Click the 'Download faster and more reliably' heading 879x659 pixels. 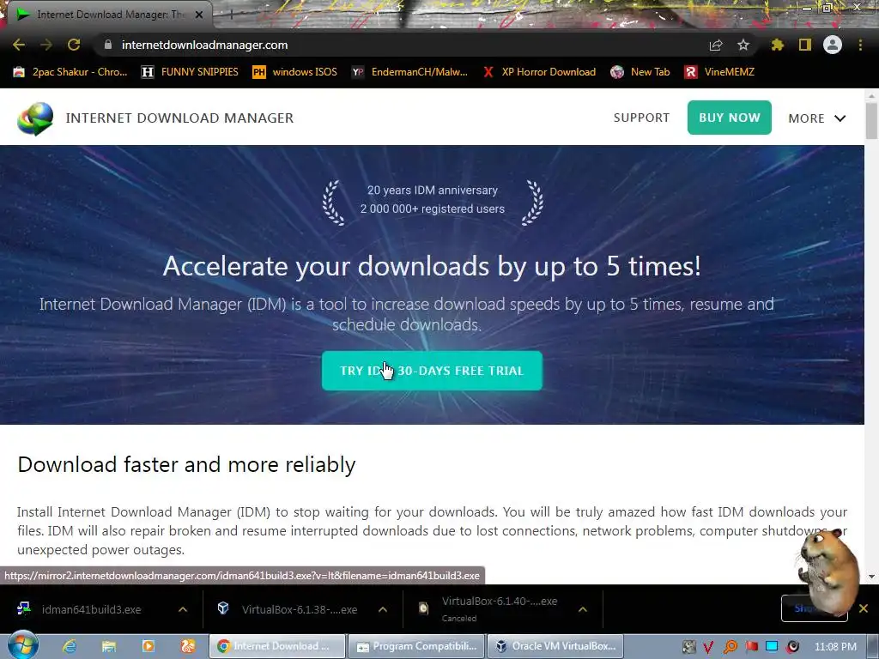coord(186,464)
